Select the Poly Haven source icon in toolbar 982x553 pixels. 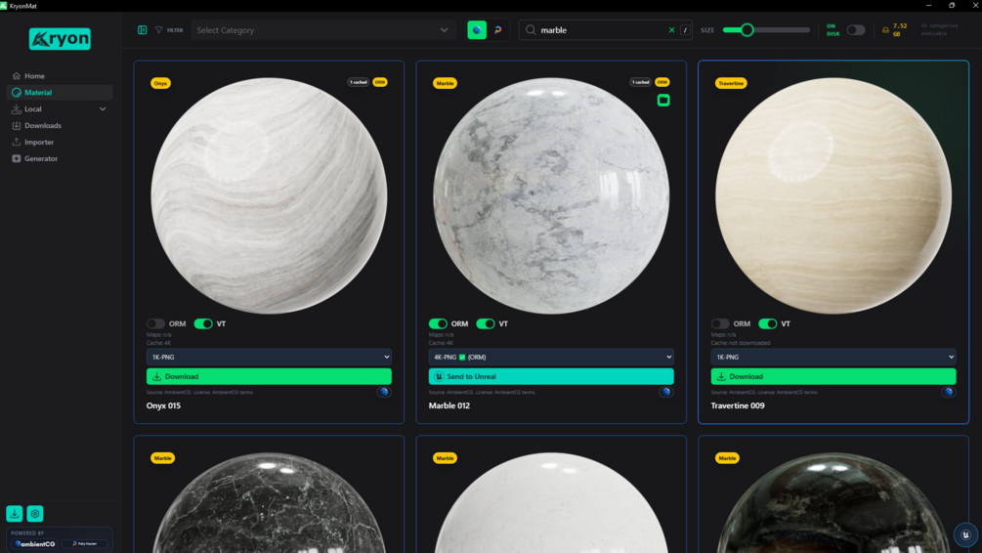498,30
